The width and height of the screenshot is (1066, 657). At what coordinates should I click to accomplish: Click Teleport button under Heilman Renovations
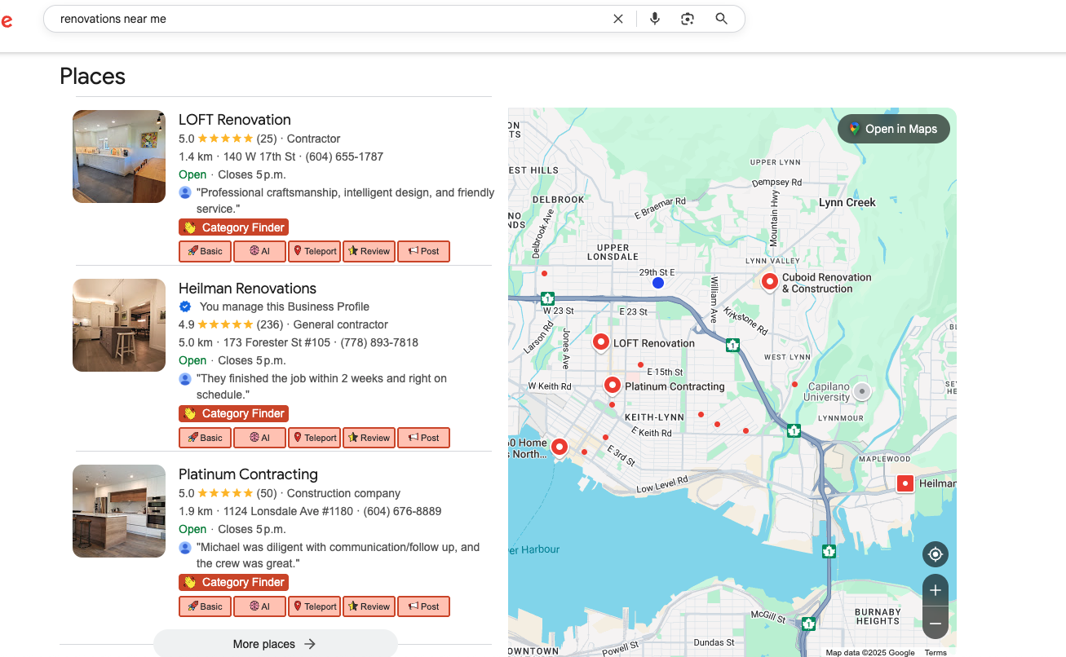(314, 438)
